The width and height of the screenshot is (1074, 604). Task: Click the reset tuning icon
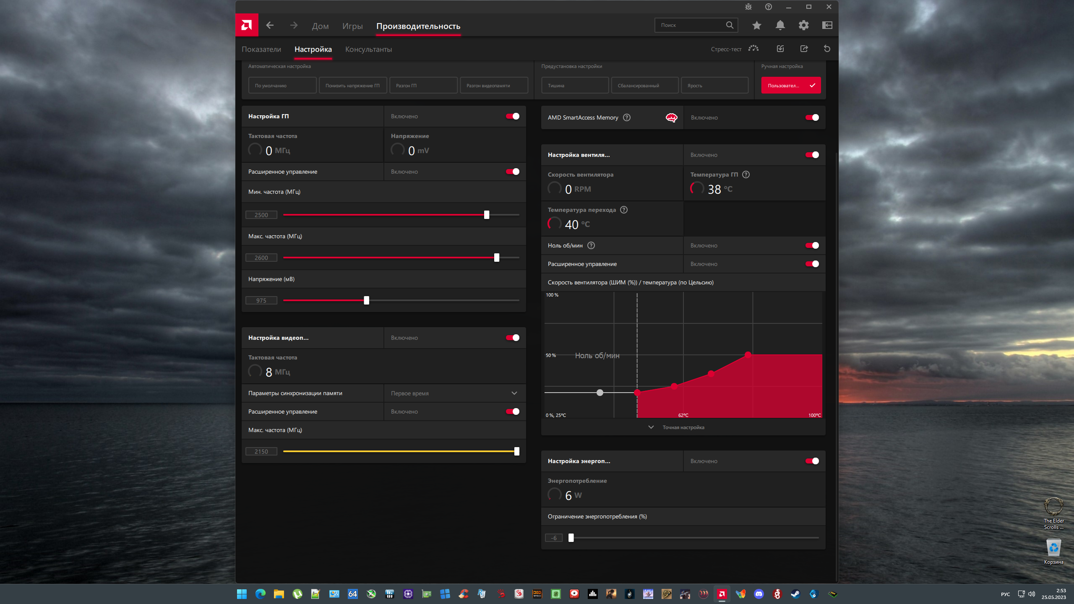[827, 49]
